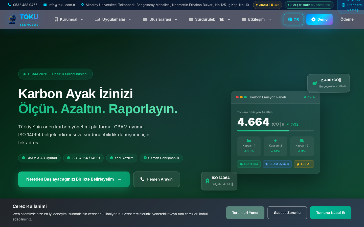The height and width of the screenshot is (227, 364).
Task: Click the Canlı live status indicator
Action: [309, 97]
